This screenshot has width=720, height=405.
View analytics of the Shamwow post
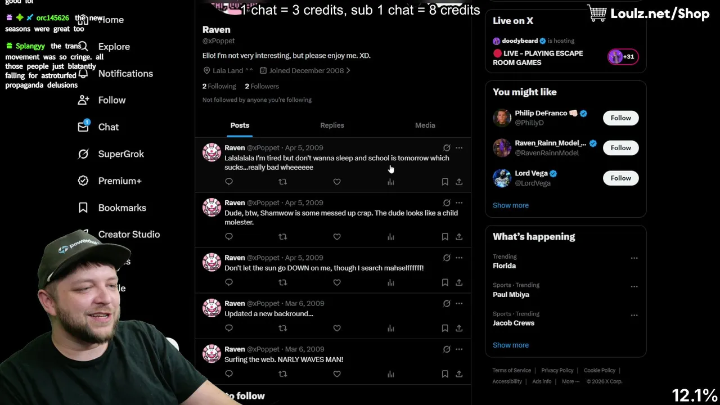click(x=391, y=237)
